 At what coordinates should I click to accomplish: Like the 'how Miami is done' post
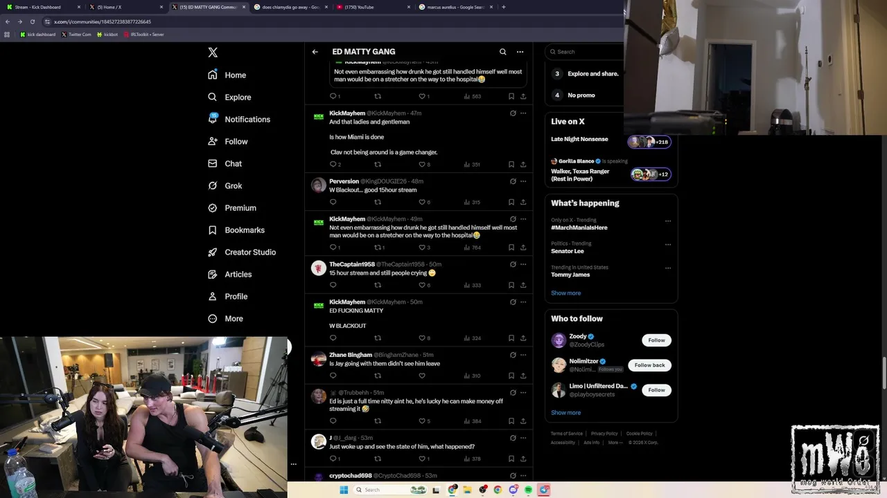click(x=425, y=165)
